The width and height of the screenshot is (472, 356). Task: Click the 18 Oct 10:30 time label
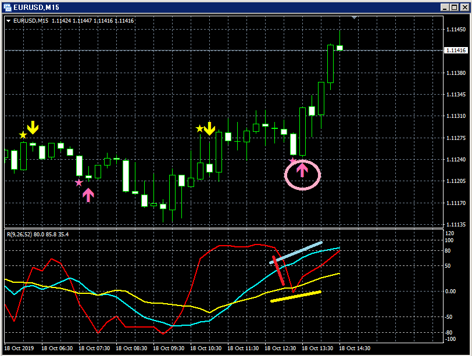pos(206,348)
